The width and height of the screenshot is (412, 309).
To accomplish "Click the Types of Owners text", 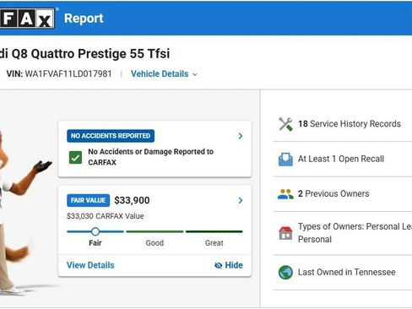I will click(355, 233).
